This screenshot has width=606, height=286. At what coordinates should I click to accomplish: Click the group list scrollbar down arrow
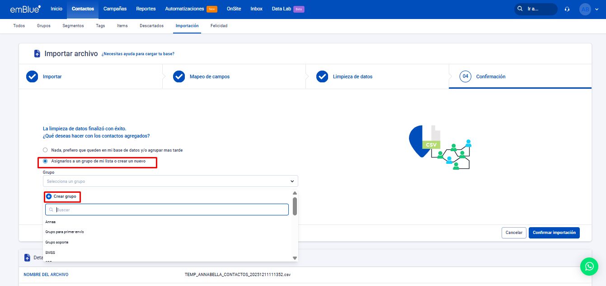[x=295, y=258]
